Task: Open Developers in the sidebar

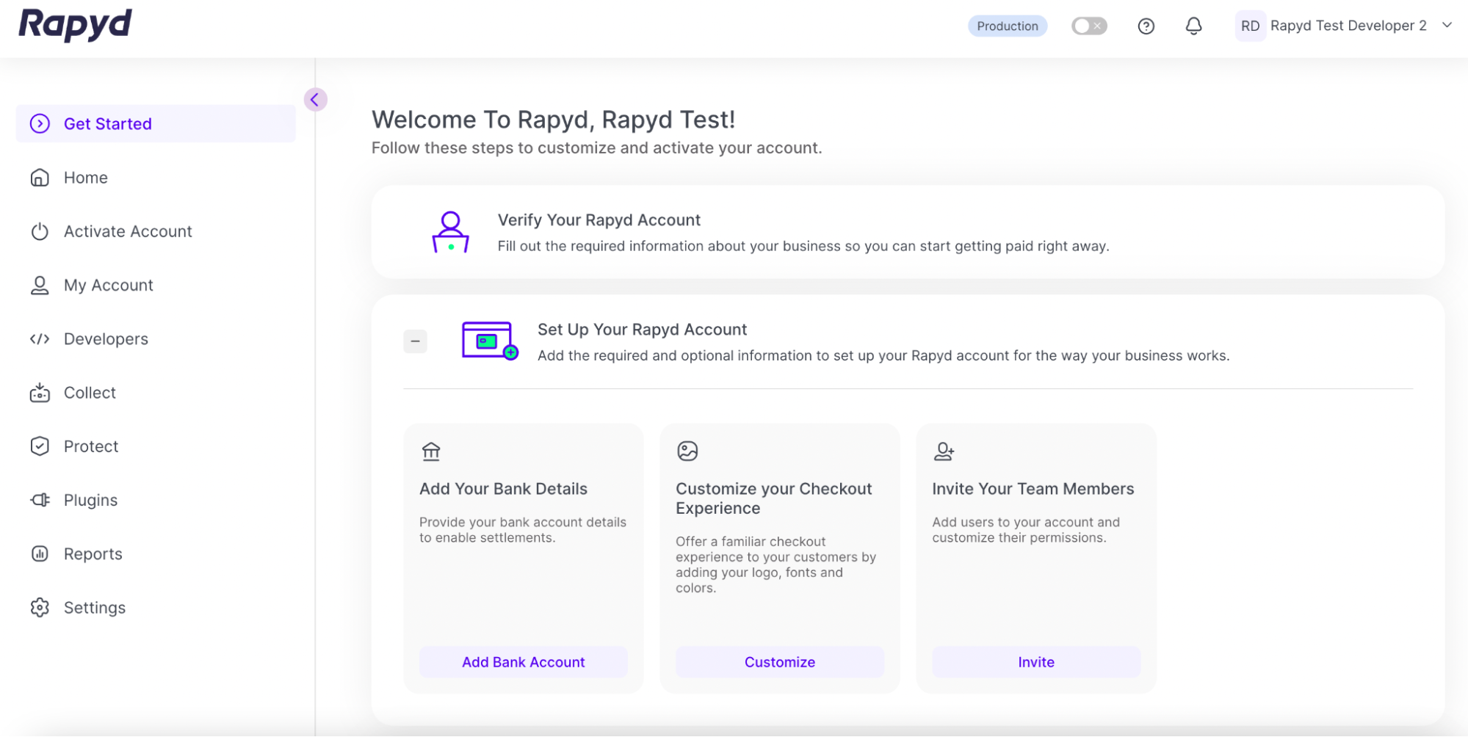Action: point(106,339)
